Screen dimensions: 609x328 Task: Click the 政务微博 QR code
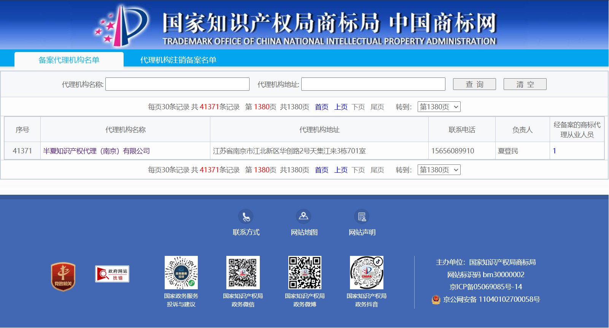305,273
